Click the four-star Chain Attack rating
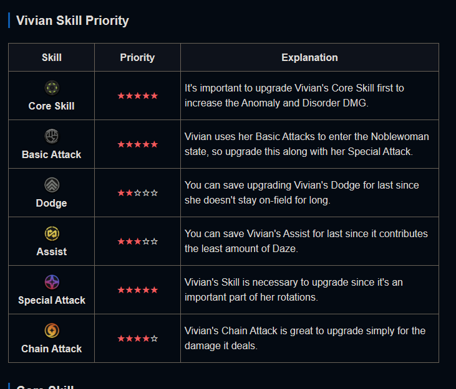 point(138,339)
